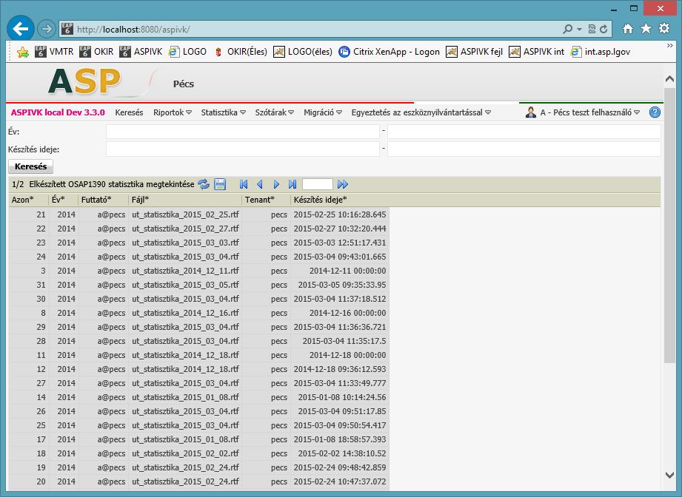This screenshot has width=682, height=497.
Task: Expand the favorites bar overflow chevron
Action: pos(670,45)
